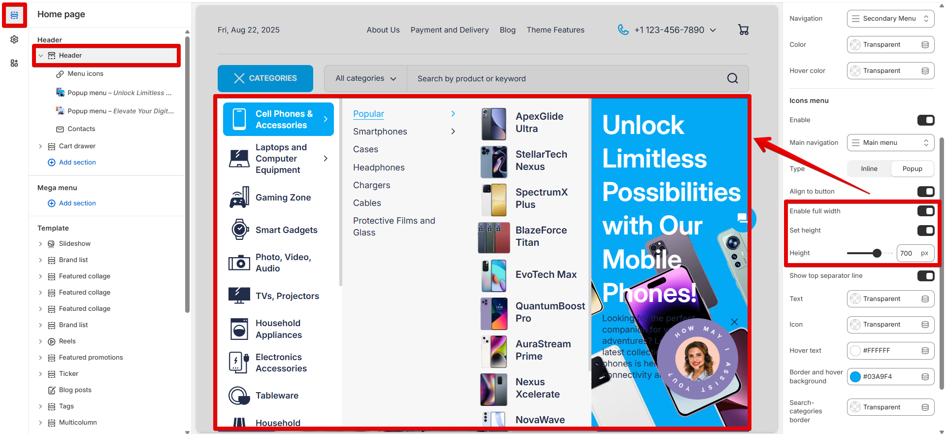Click the Border and hover background swatch
The image size is (945, 434).
tap(855, 377)
